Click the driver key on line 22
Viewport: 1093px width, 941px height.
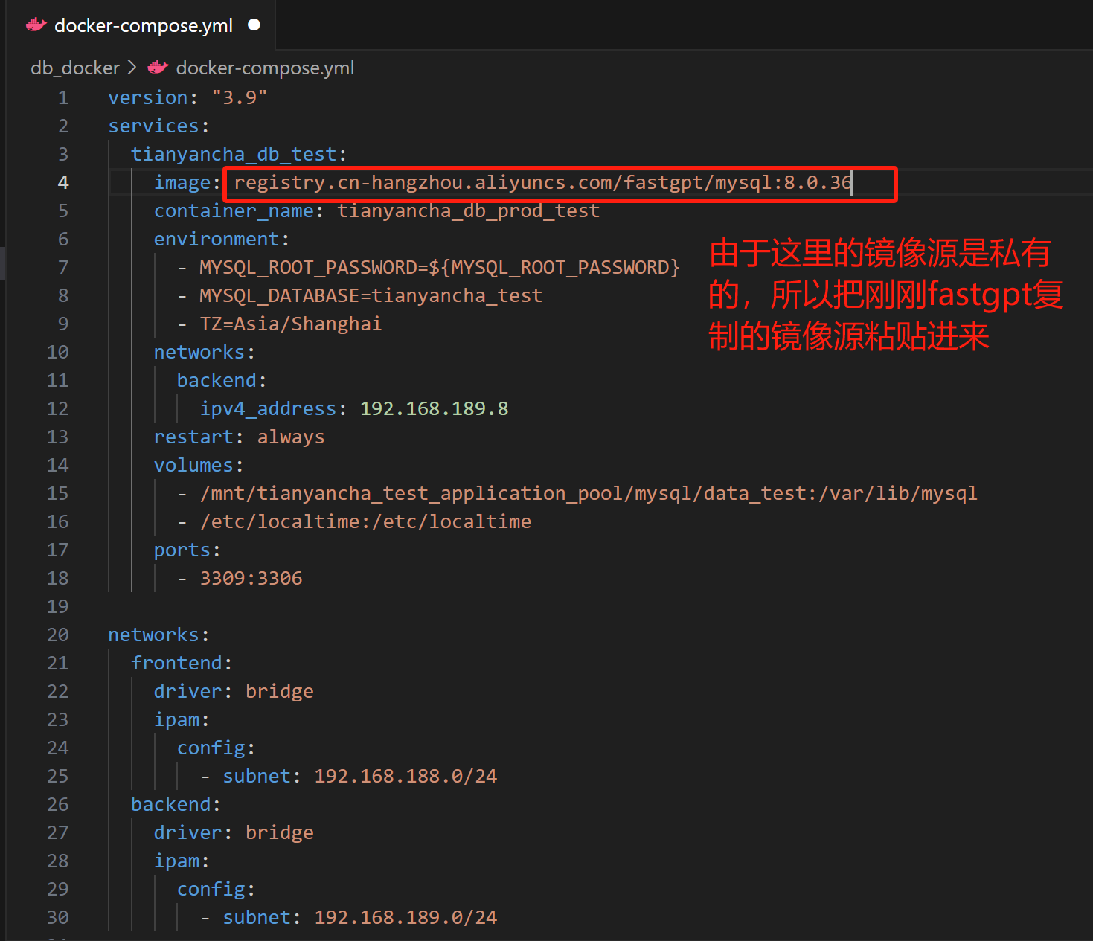[x=187, y=691]
